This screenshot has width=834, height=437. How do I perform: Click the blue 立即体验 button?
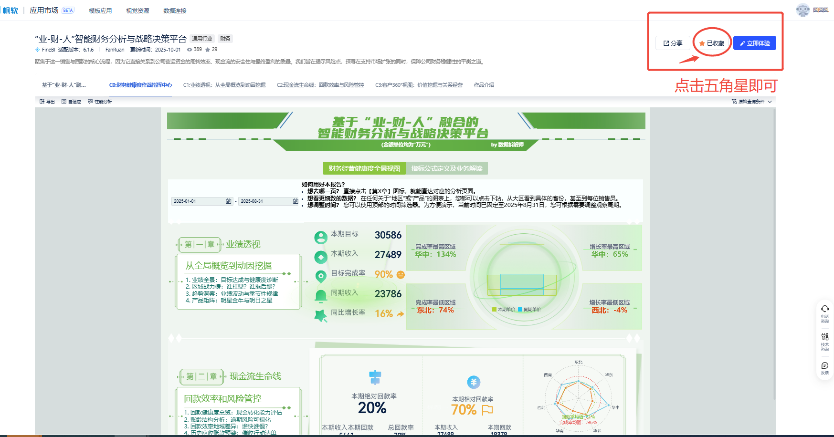[x=754, y=43]
